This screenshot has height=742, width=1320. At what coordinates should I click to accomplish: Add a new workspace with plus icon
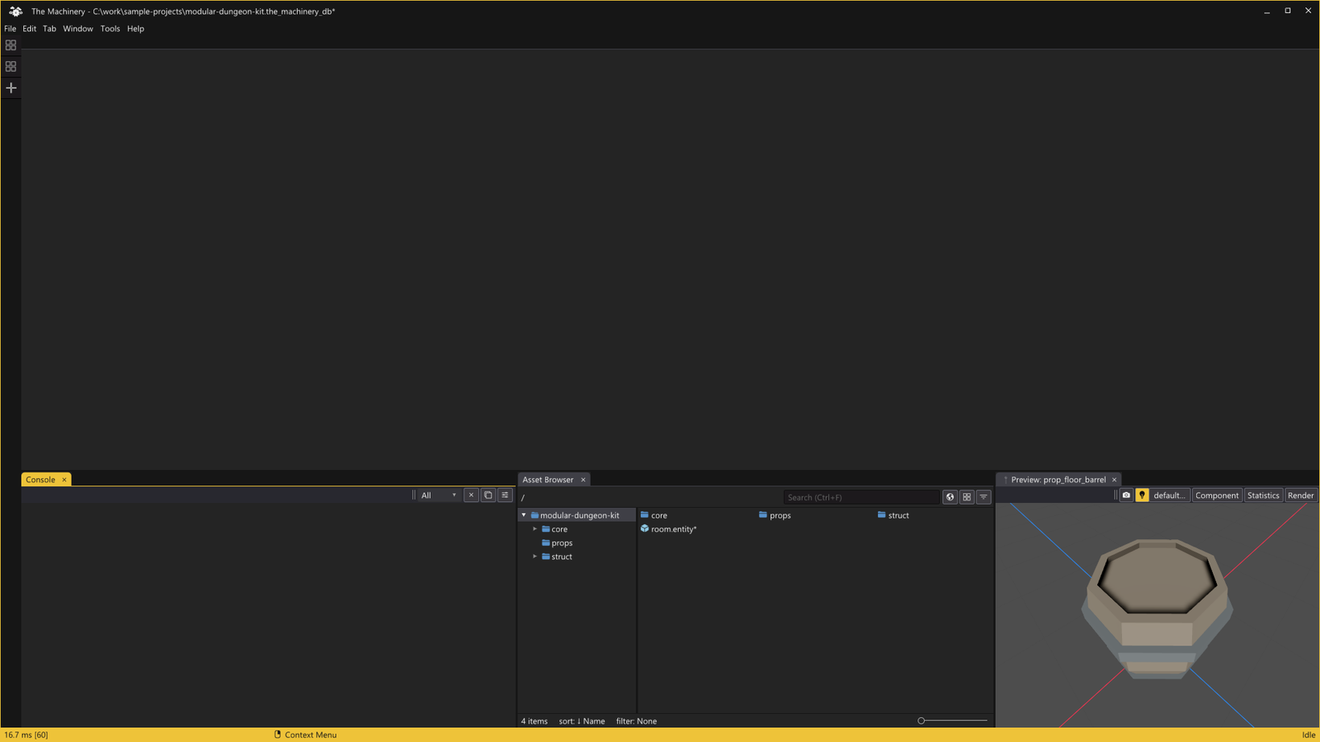coord(11,87)
